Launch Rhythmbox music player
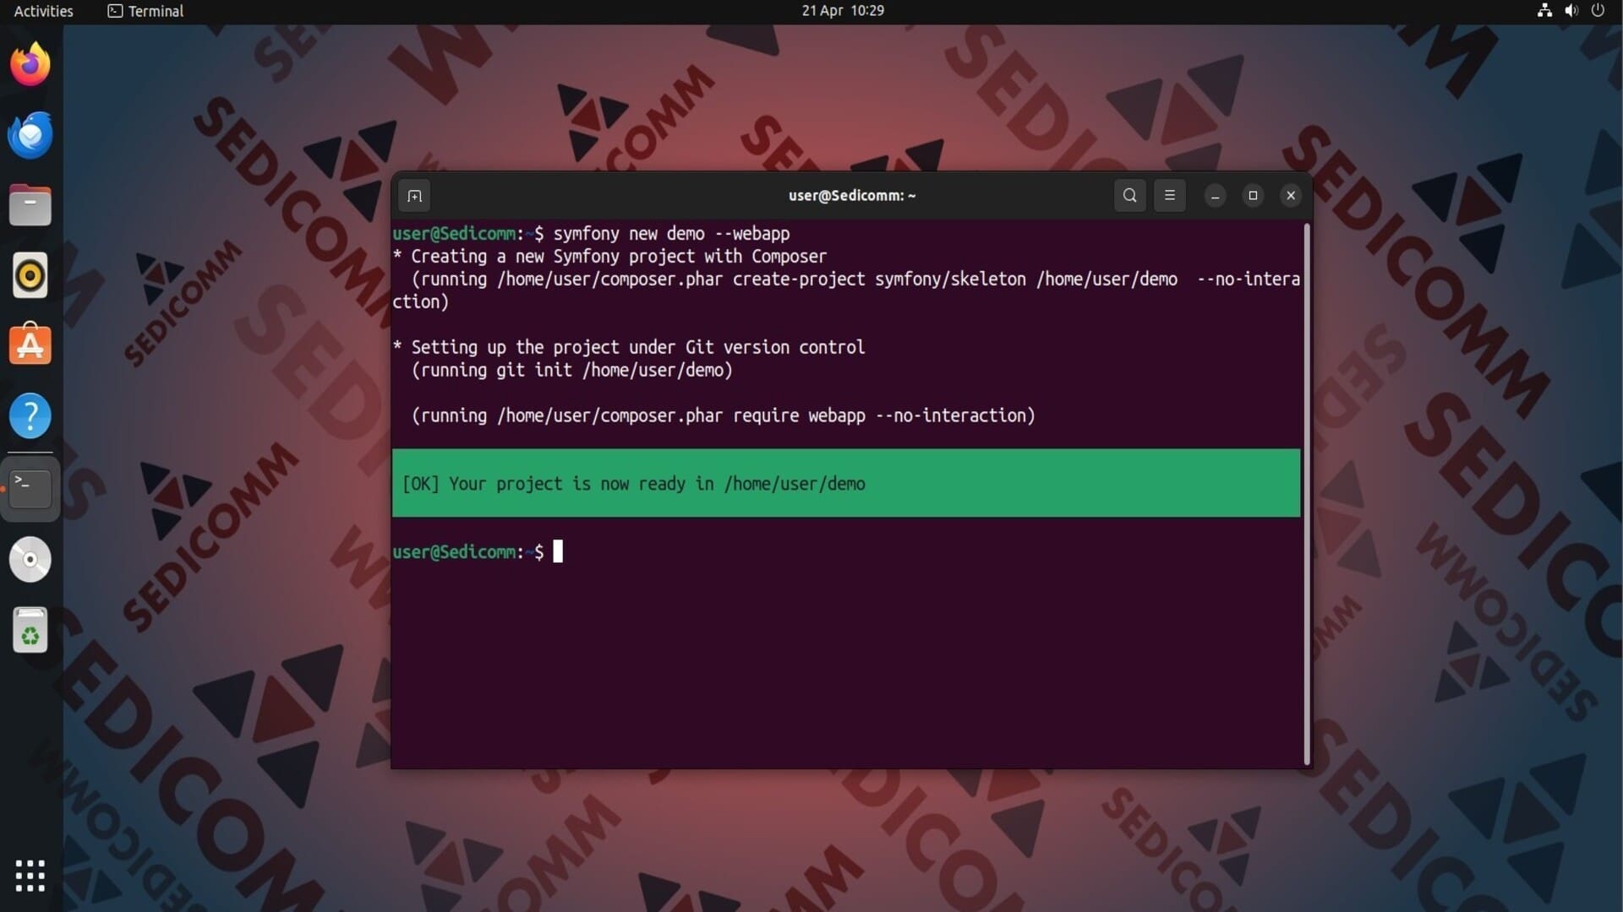This screenshot has width=1623, height=912. tap(30, 275)
